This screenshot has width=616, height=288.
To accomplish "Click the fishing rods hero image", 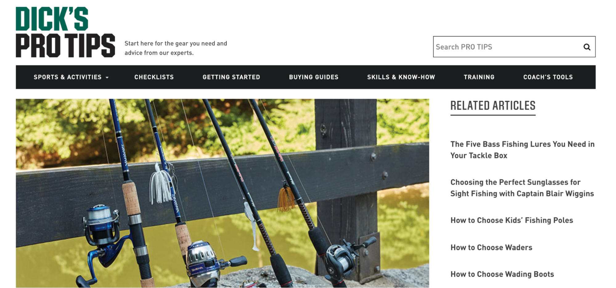I will point(222,193).
